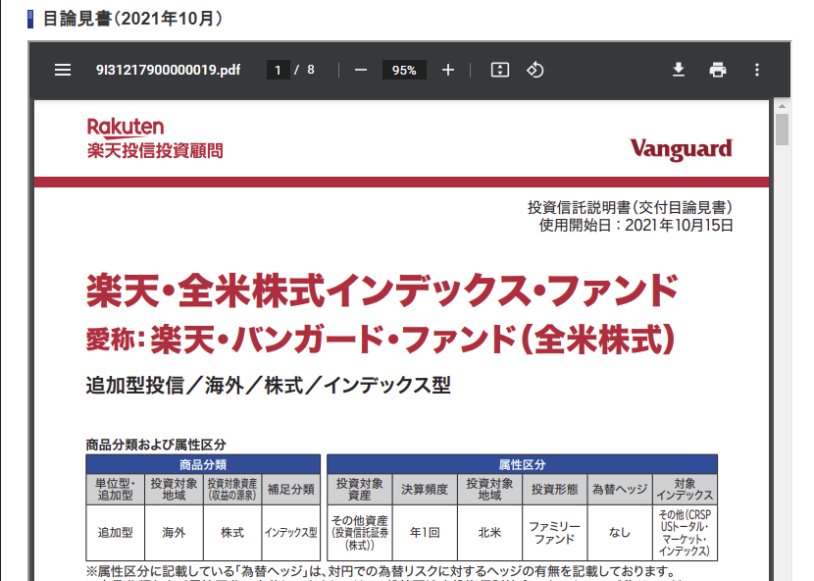Click the 属性区分 table header
Viewport: 814px width, 581px height.
523,464
